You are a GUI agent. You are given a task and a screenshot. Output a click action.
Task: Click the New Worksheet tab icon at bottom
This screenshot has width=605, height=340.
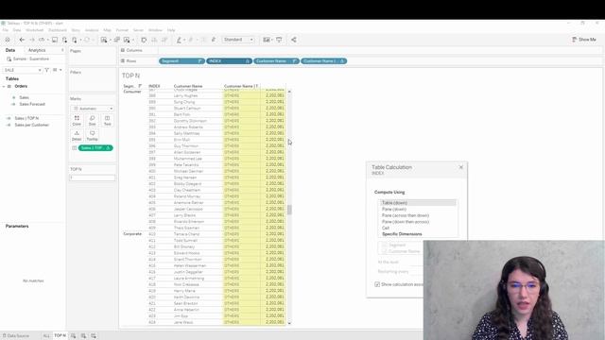coord(74,336)
